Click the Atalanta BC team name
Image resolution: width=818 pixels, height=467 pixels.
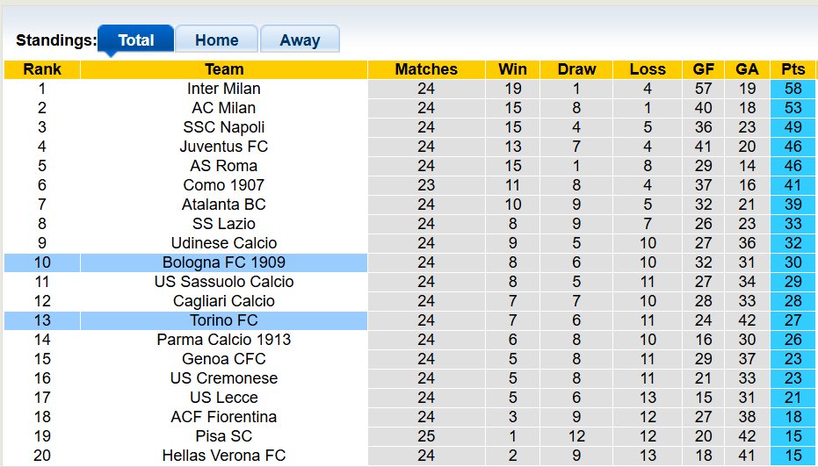223,205
